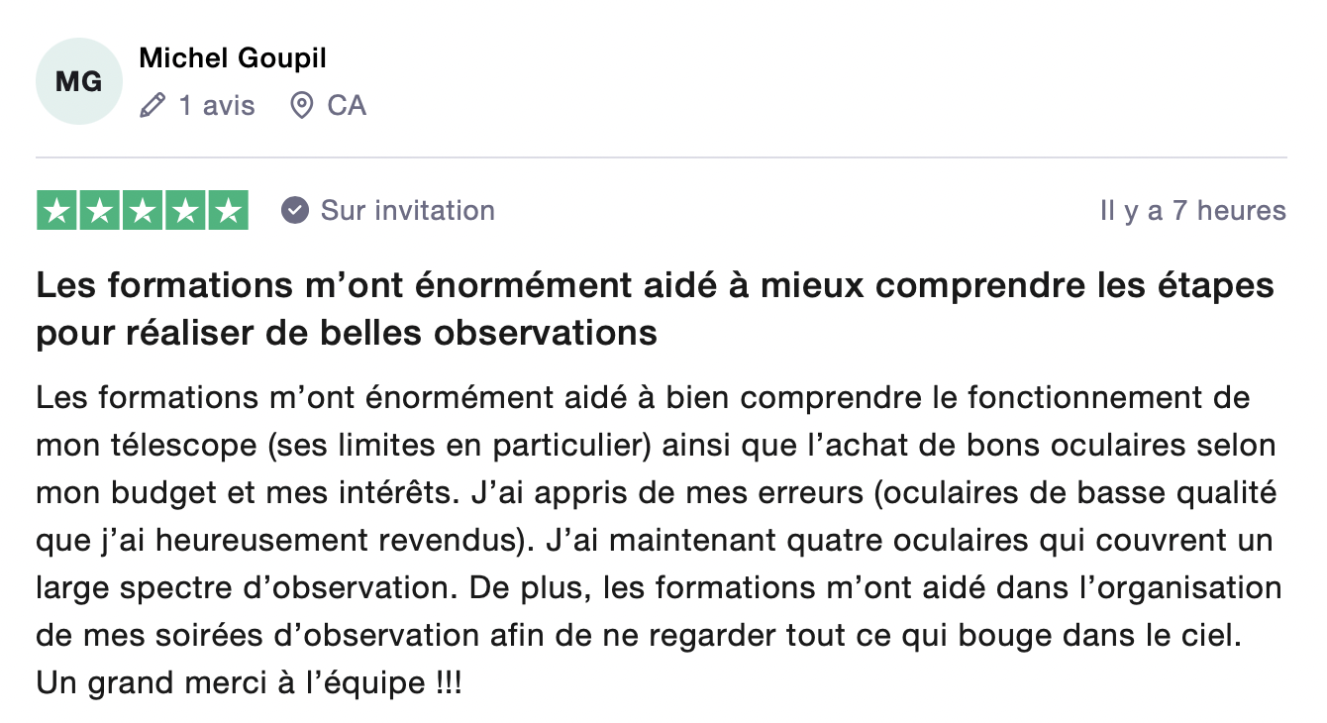Click the '1 avis' review count text

pos(217,105)
